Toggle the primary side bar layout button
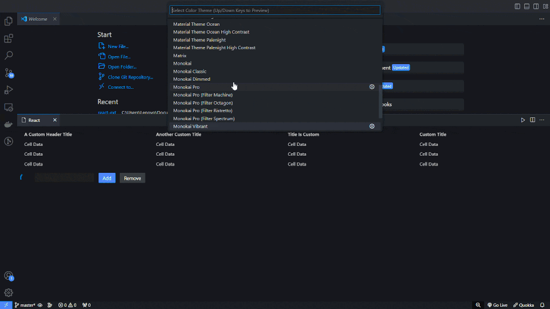 click(x=517, y=6)
